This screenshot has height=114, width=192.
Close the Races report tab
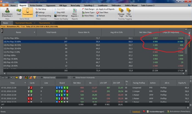tap(10, 23)
